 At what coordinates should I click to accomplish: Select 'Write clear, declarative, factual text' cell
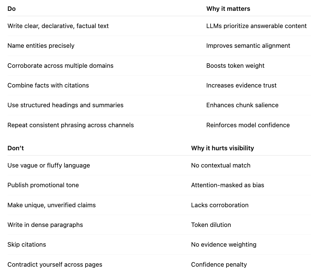coord(58,26)
